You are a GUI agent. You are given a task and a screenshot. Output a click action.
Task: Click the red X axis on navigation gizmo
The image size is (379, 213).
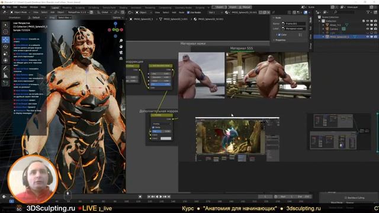click(x=121, y=30)
